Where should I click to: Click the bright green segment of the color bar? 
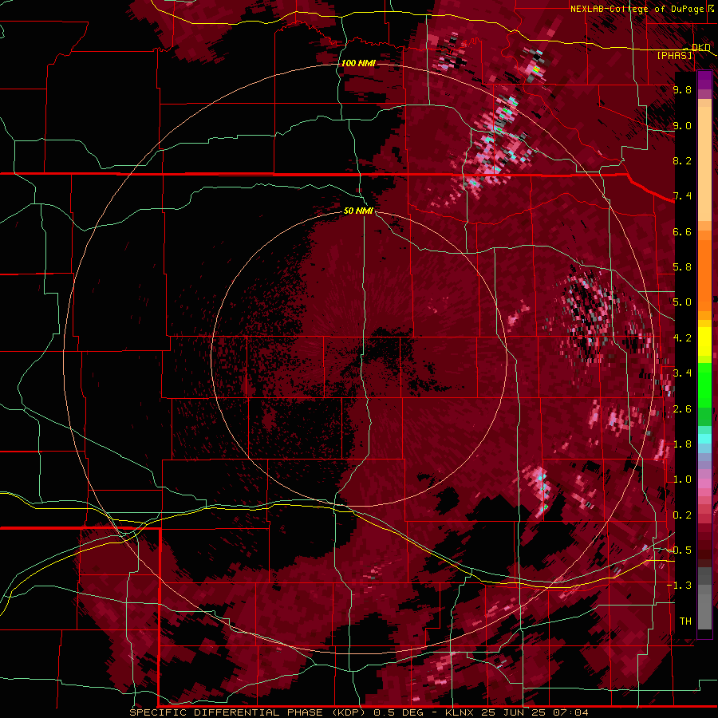click(704, 386)
